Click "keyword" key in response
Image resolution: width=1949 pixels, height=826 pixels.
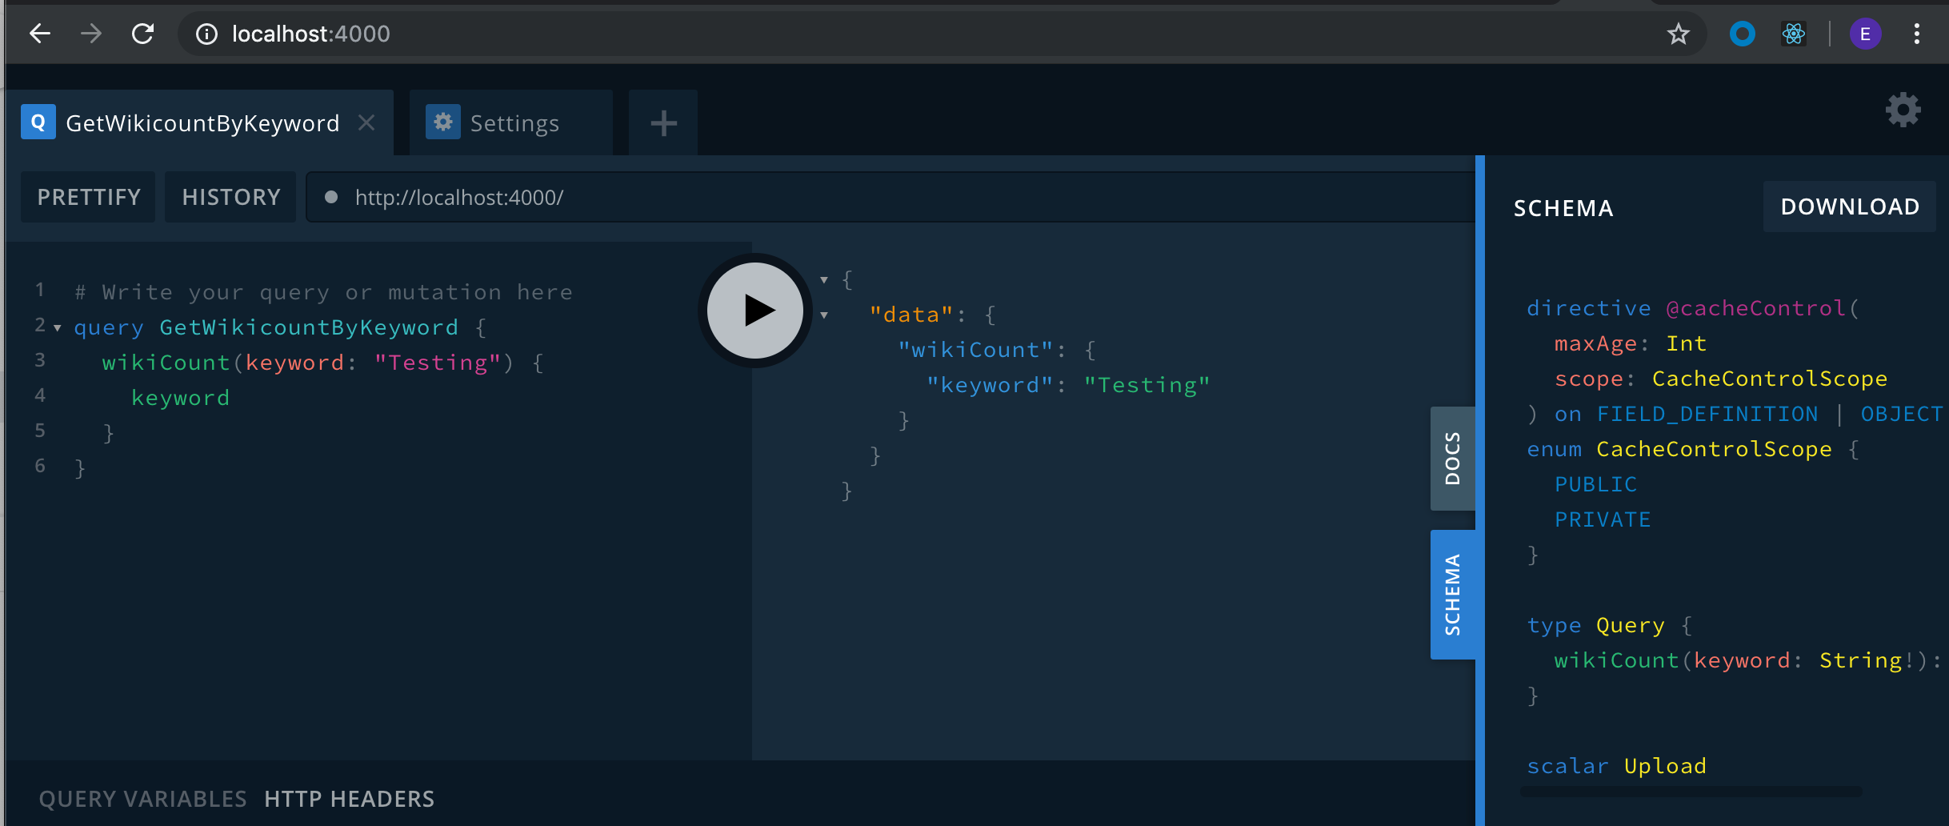click(x=989, y=385)
